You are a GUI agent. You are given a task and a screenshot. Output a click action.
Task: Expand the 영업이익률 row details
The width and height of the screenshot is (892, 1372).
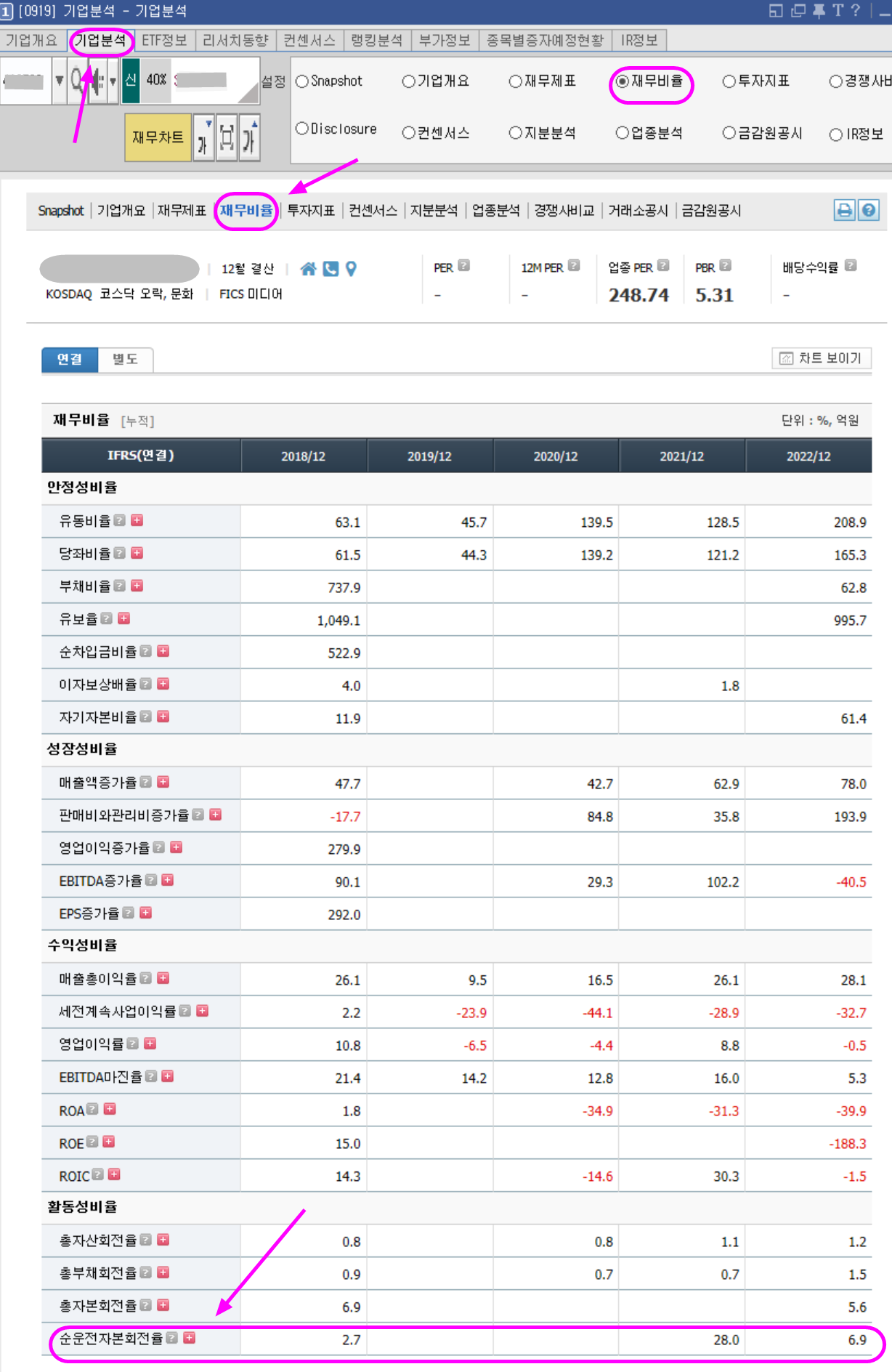click(150, 1044)
